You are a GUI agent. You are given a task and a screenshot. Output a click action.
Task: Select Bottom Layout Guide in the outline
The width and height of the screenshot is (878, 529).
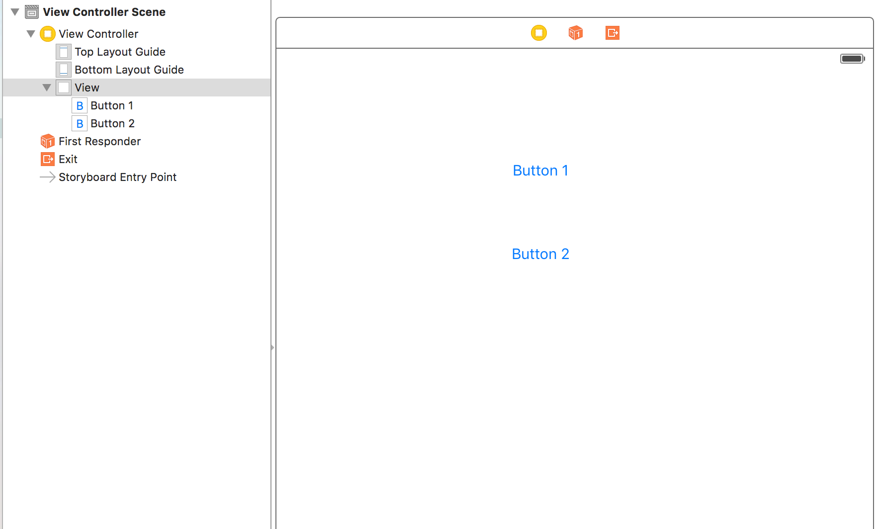click(129, 70)
